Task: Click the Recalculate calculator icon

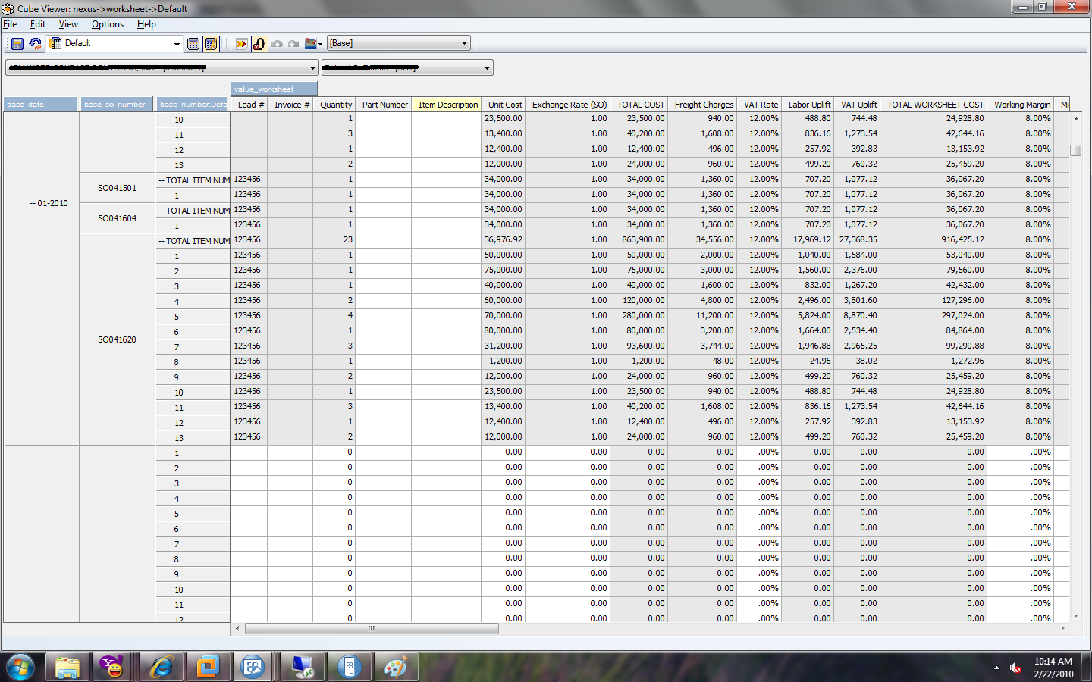Action: tap(193, 44)
